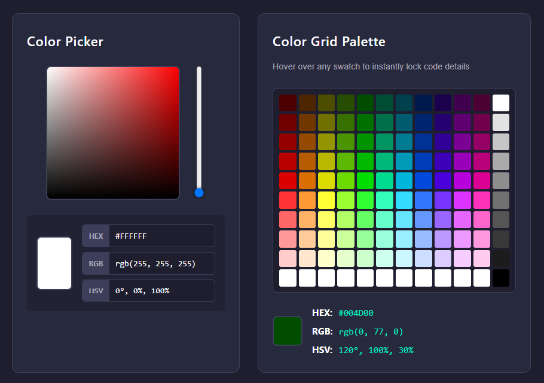Click the 'Hover over any swatch' hint text
The width and height of the screenshot is (544, 383).
(x=371, y=66)
